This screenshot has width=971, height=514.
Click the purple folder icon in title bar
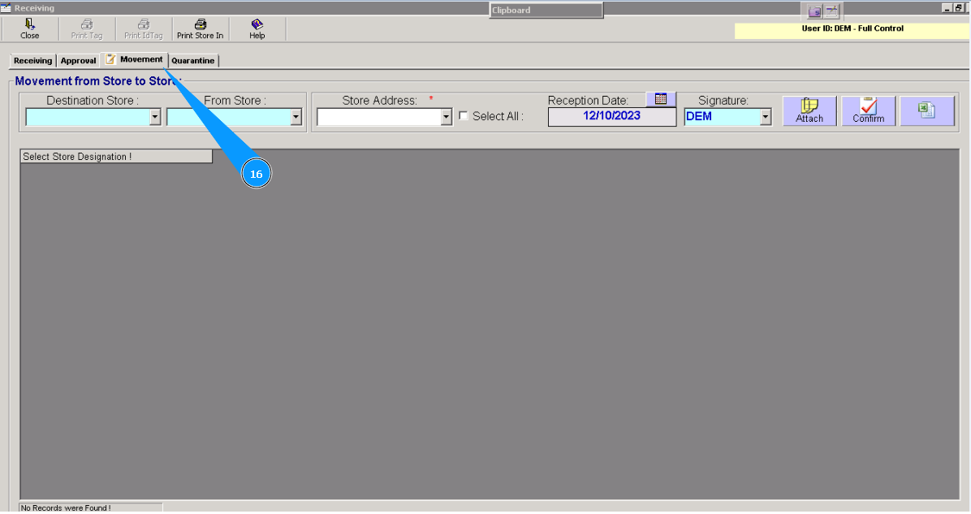[815, 11]
